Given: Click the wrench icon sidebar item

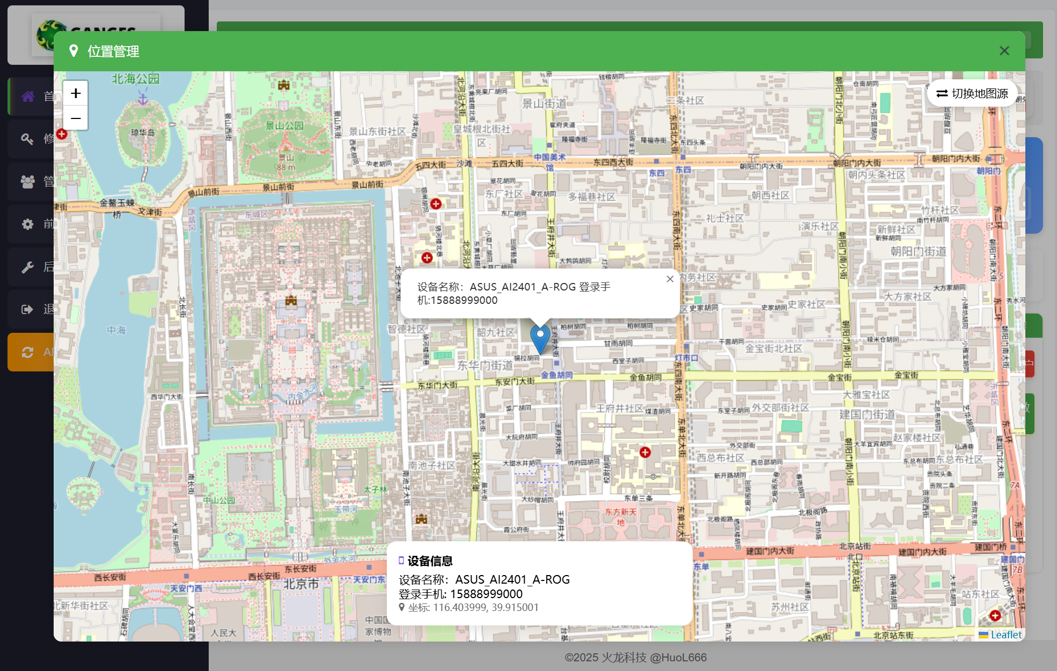Looking at the screenshot, I should (x=27, y=267).
